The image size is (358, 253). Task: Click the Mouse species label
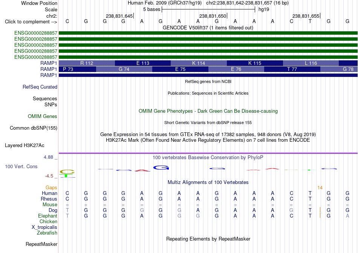(x=50, y=205)
